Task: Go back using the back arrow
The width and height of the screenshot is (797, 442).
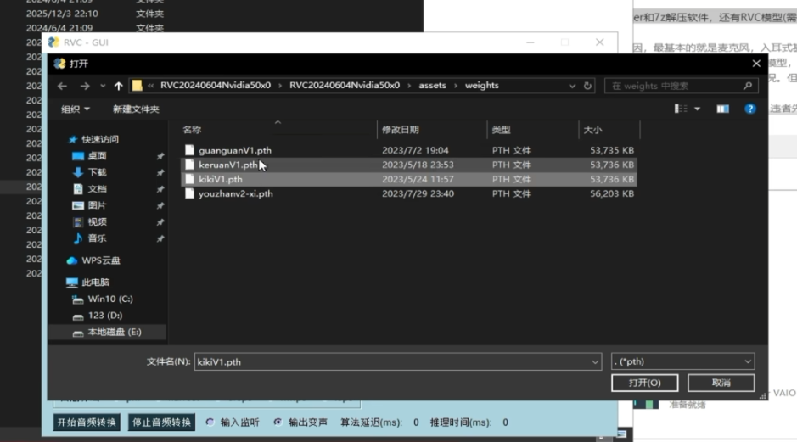Action: click(62, 86)
